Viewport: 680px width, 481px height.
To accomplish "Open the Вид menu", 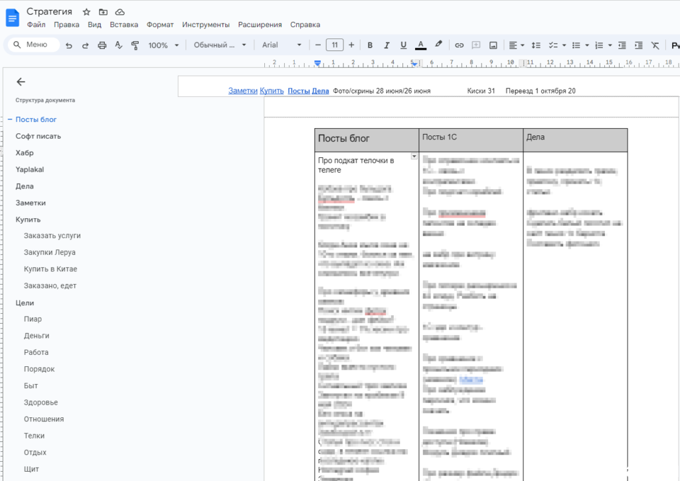I will click(94, 25).
